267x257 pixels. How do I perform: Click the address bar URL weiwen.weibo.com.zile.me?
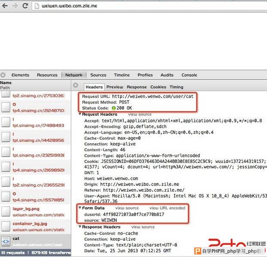[x=69, y=6]
